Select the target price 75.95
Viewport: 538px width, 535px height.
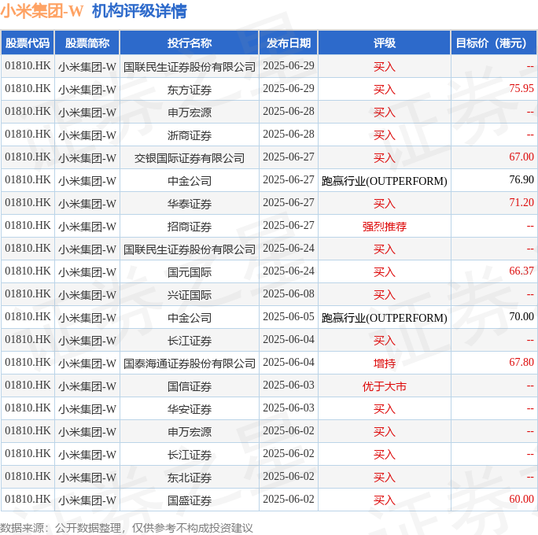(521, 89)
